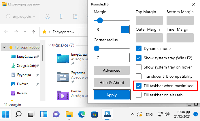Click the Bottom Margin input box
The height and width of the screenshot is (121, 200).
180,20
